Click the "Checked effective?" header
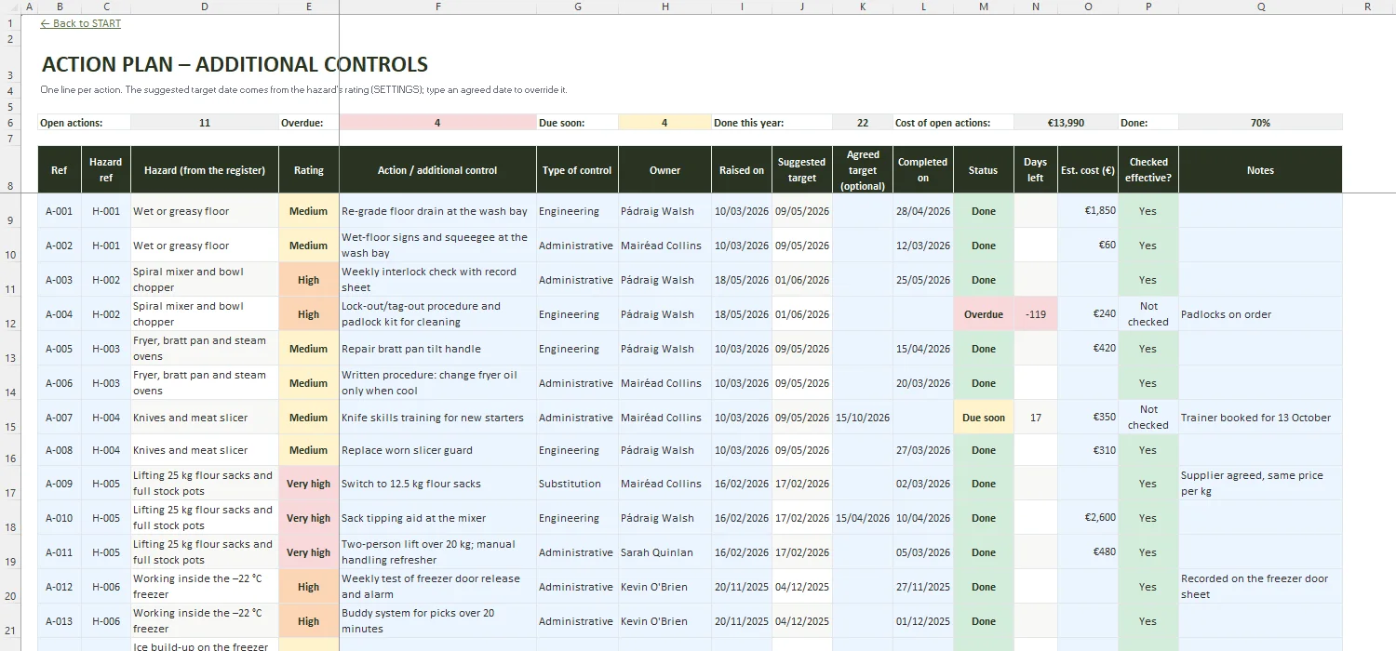 pyautogui.click(x=1148, y=170)
